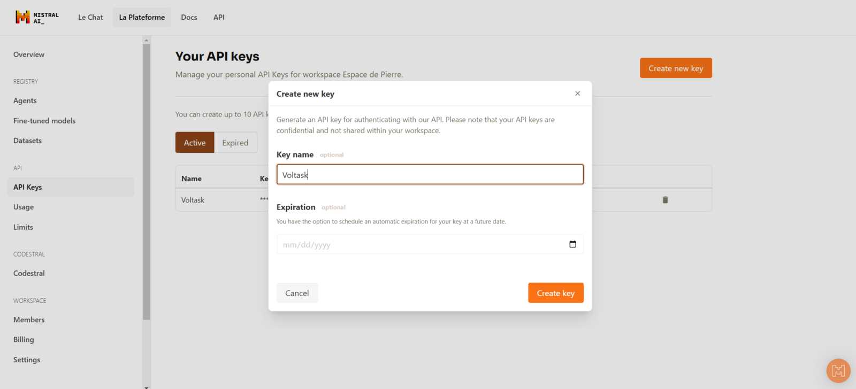The image size is (856, 389).
Task: Select API Keys in the sidebar
Action: point(71,187)
